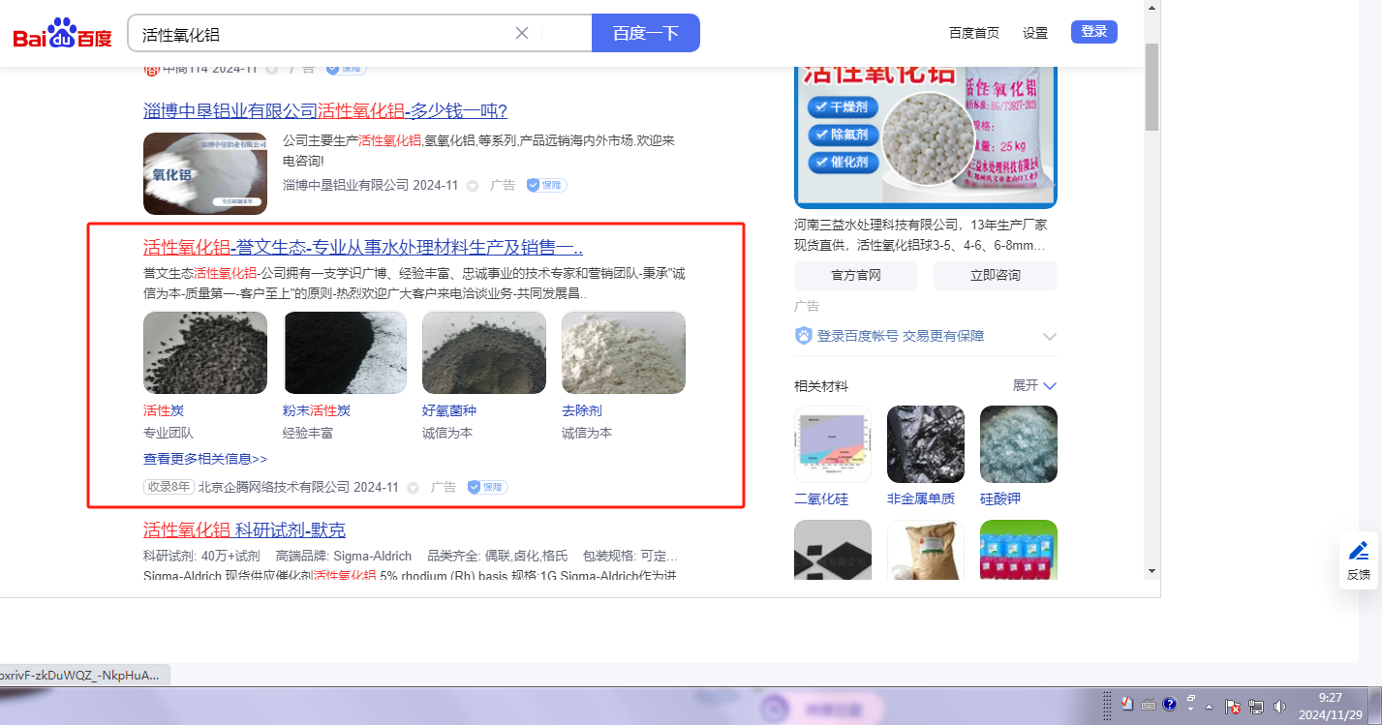Expand the 相关材料 section with 展开
Image resolution: width=1382 pixels, height=725 pixels.
point(1034,385)
